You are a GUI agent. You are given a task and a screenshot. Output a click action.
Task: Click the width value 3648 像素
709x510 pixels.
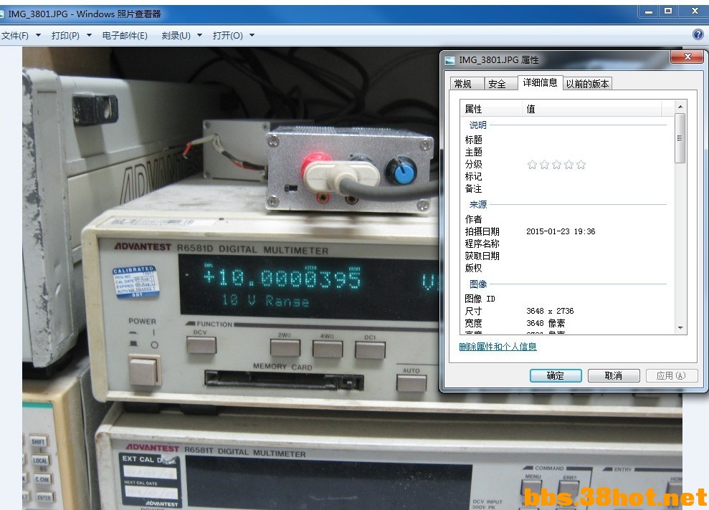coord(546,323)
